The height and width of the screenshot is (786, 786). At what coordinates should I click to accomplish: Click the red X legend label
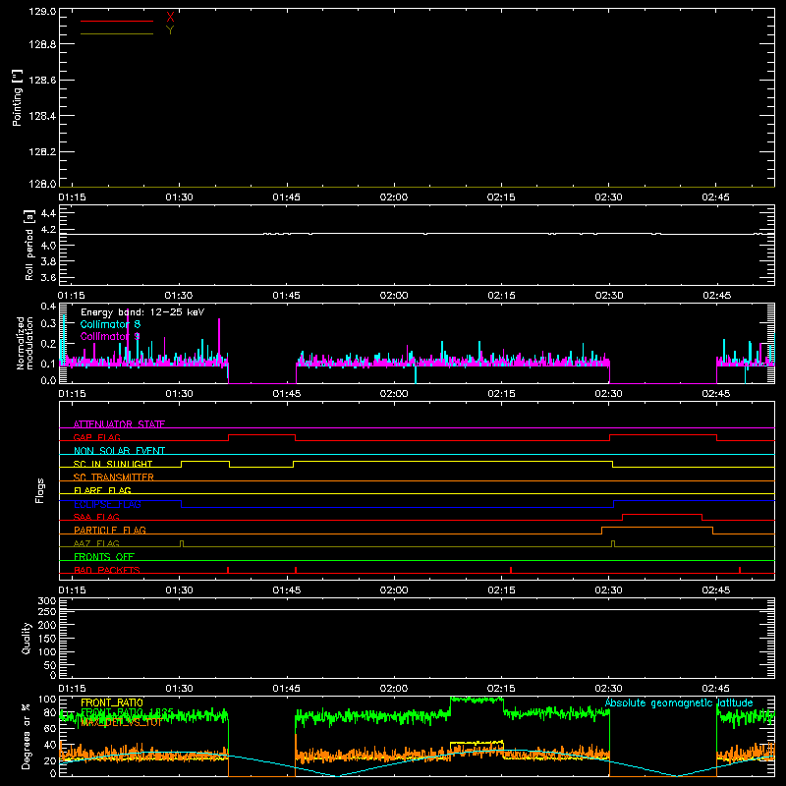click(170, 18)
